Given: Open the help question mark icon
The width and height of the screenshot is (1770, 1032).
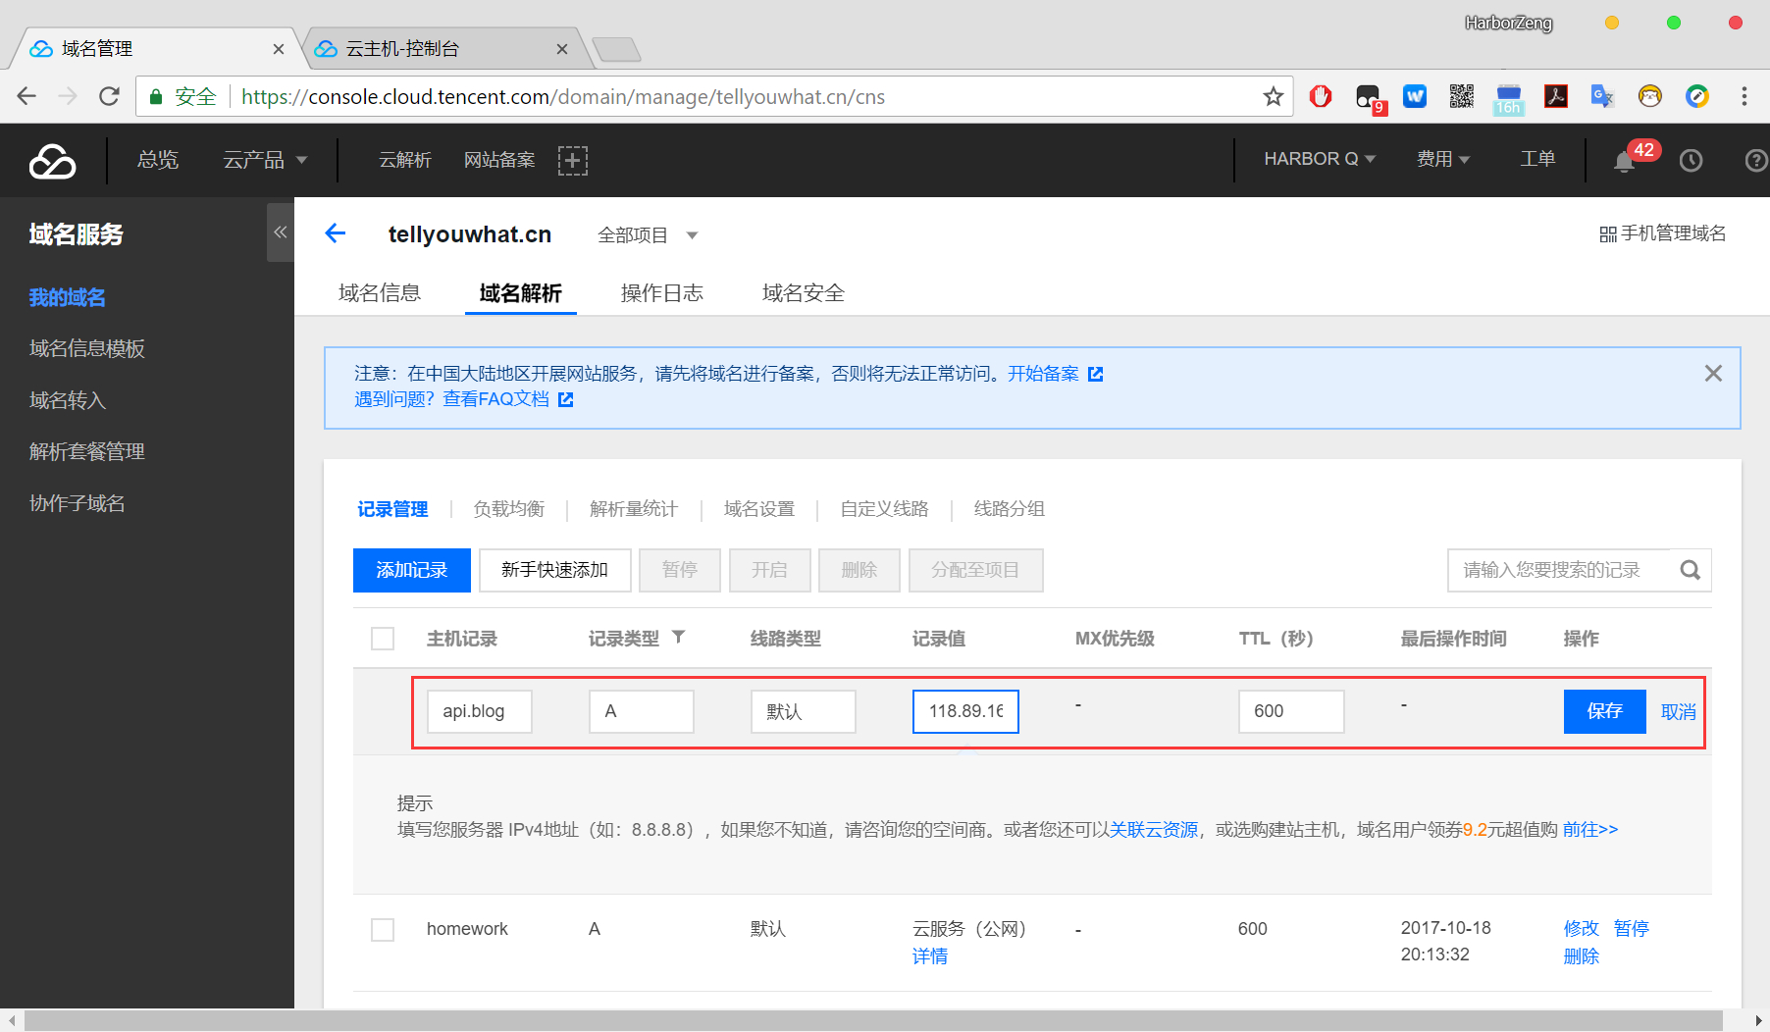Looking at the screenshot, I should 1755,161.
